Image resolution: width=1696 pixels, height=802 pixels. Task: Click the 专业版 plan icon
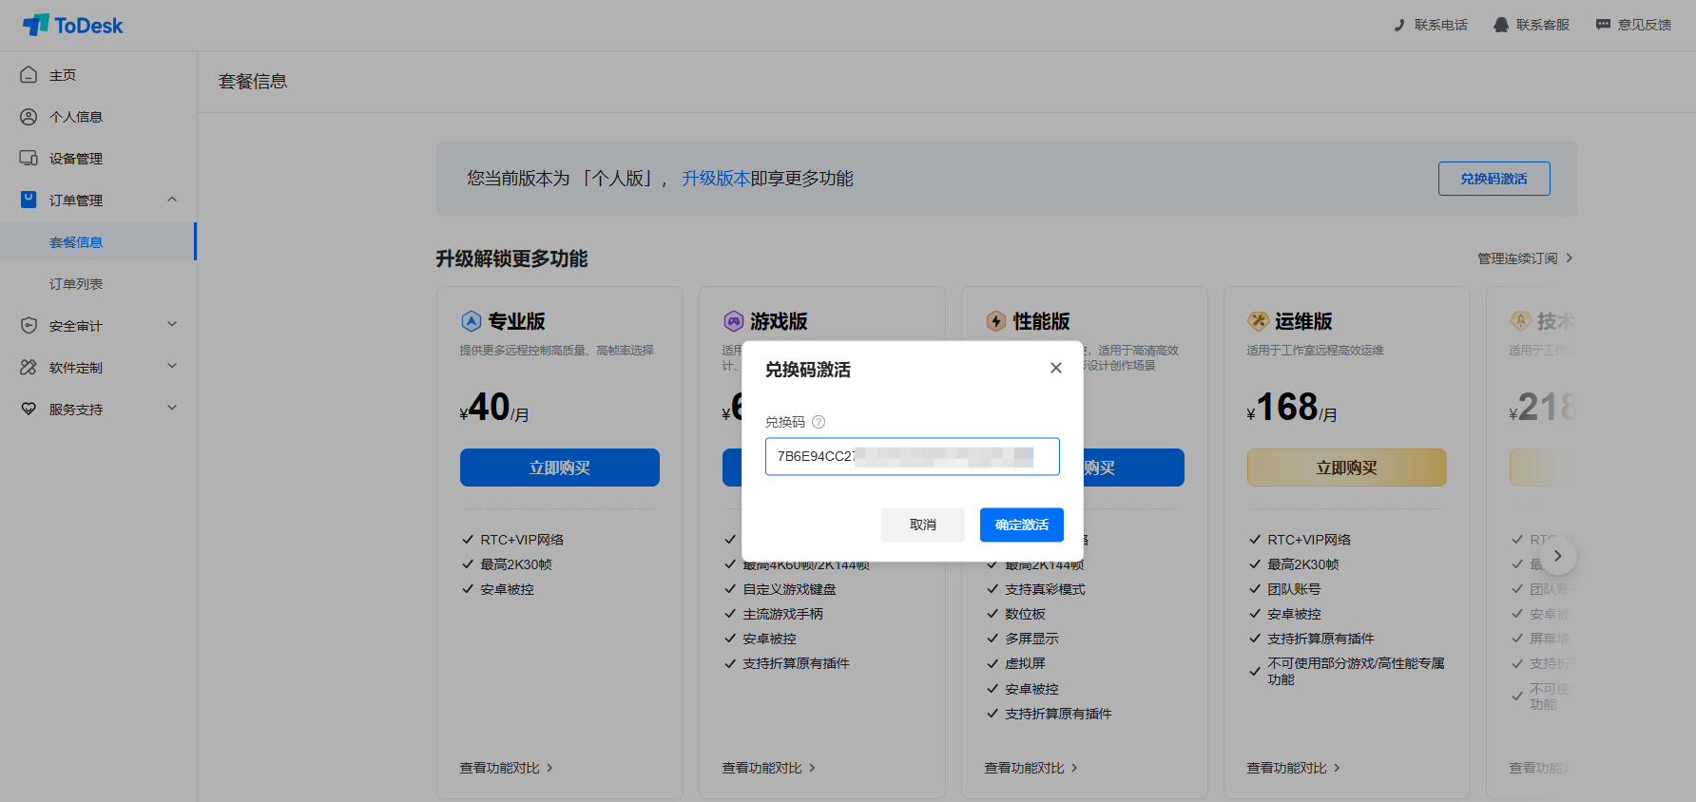(x=471, y=321)
